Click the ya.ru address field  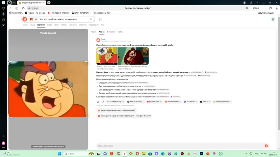point(35,8)
